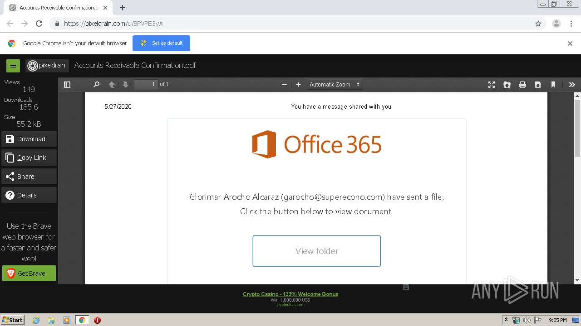
Task: Open a new browser tab
Action: pyautogui.click(x=123, y=8)
